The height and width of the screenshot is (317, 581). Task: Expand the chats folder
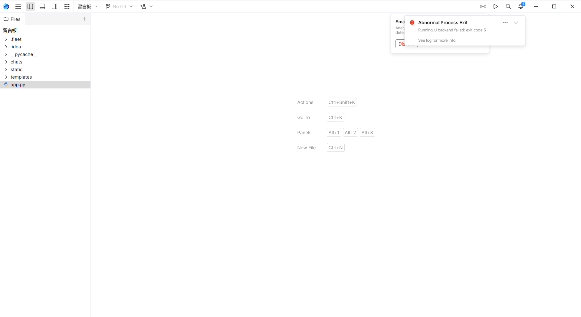coord(6,62)
